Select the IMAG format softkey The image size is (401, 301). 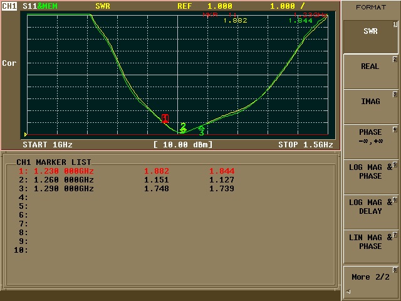click(x=370, y=107)
